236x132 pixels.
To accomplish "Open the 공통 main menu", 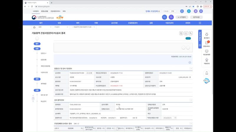I will [x=151, y=23].
